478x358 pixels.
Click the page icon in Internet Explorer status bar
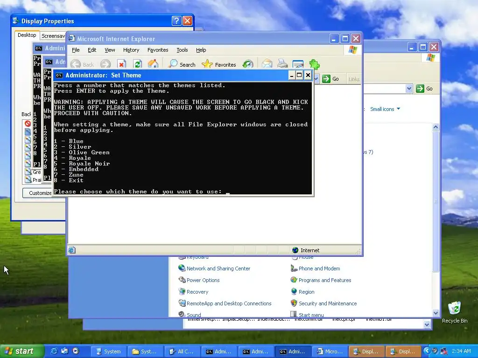pyautogui.click(x=71, y=250)
